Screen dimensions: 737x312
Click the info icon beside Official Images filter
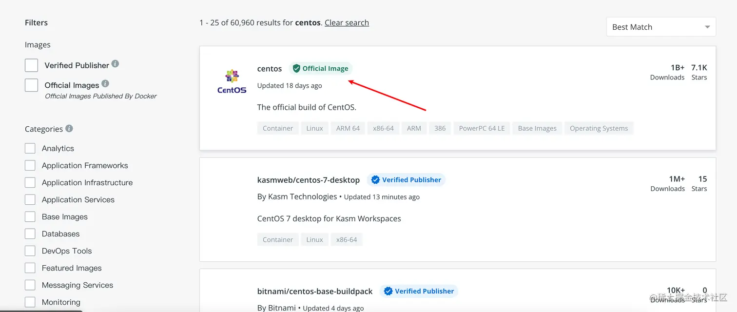[x=105, y=84]
